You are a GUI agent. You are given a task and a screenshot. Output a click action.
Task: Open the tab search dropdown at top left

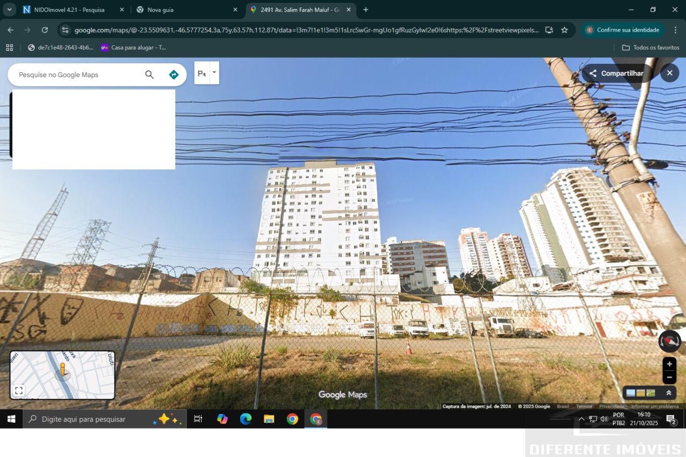tap(10, 10)
